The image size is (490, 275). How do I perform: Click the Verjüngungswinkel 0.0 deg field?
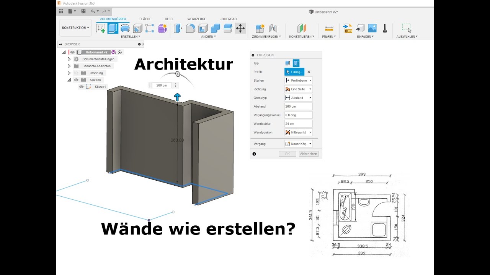pyautogui.click(x=299, y=115)
